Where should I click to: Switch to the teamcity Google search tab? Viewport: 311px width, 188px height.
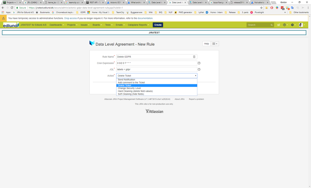pyautogui.click(x=74, y=2)
